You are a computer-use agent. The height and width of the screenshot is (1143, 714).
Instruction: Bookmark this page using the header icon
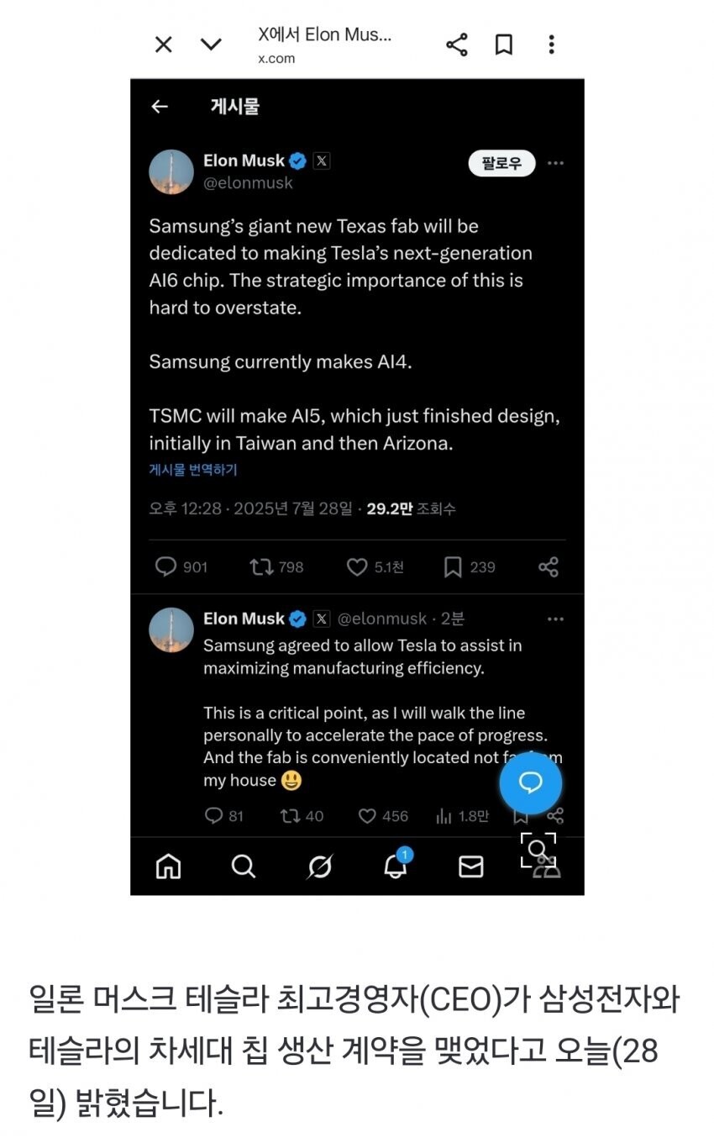(504, 45)
